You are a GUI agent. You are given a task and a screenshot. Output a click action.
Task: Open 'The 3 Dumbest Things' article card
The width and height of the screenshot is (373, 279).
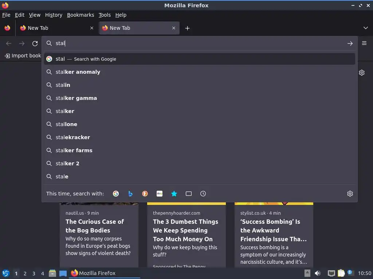186,235
